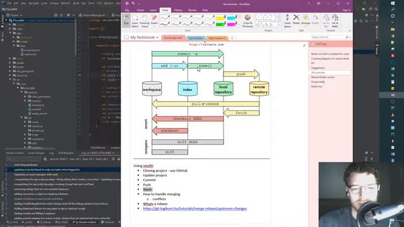Open the Pull Requests tab
Screen dimensions: 404x227
point(66,153)
